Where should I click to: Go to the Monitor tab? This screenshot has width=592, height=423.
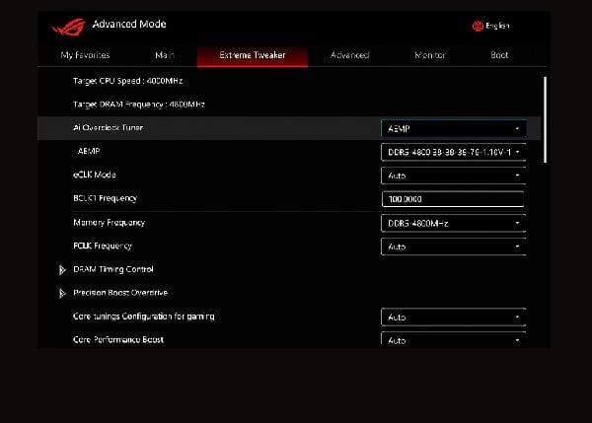coord(429,55)
